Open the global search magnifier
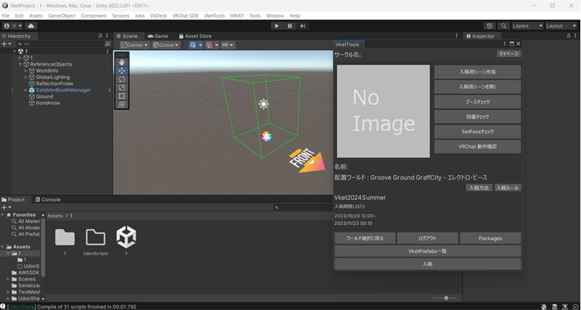 (503, 26)
